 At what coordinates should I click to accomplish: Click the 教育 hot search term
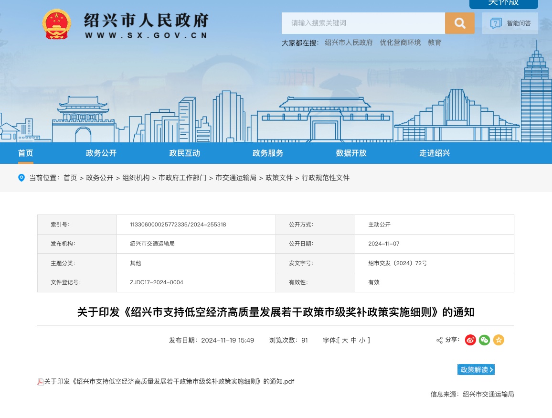click(x=435, y=43)
